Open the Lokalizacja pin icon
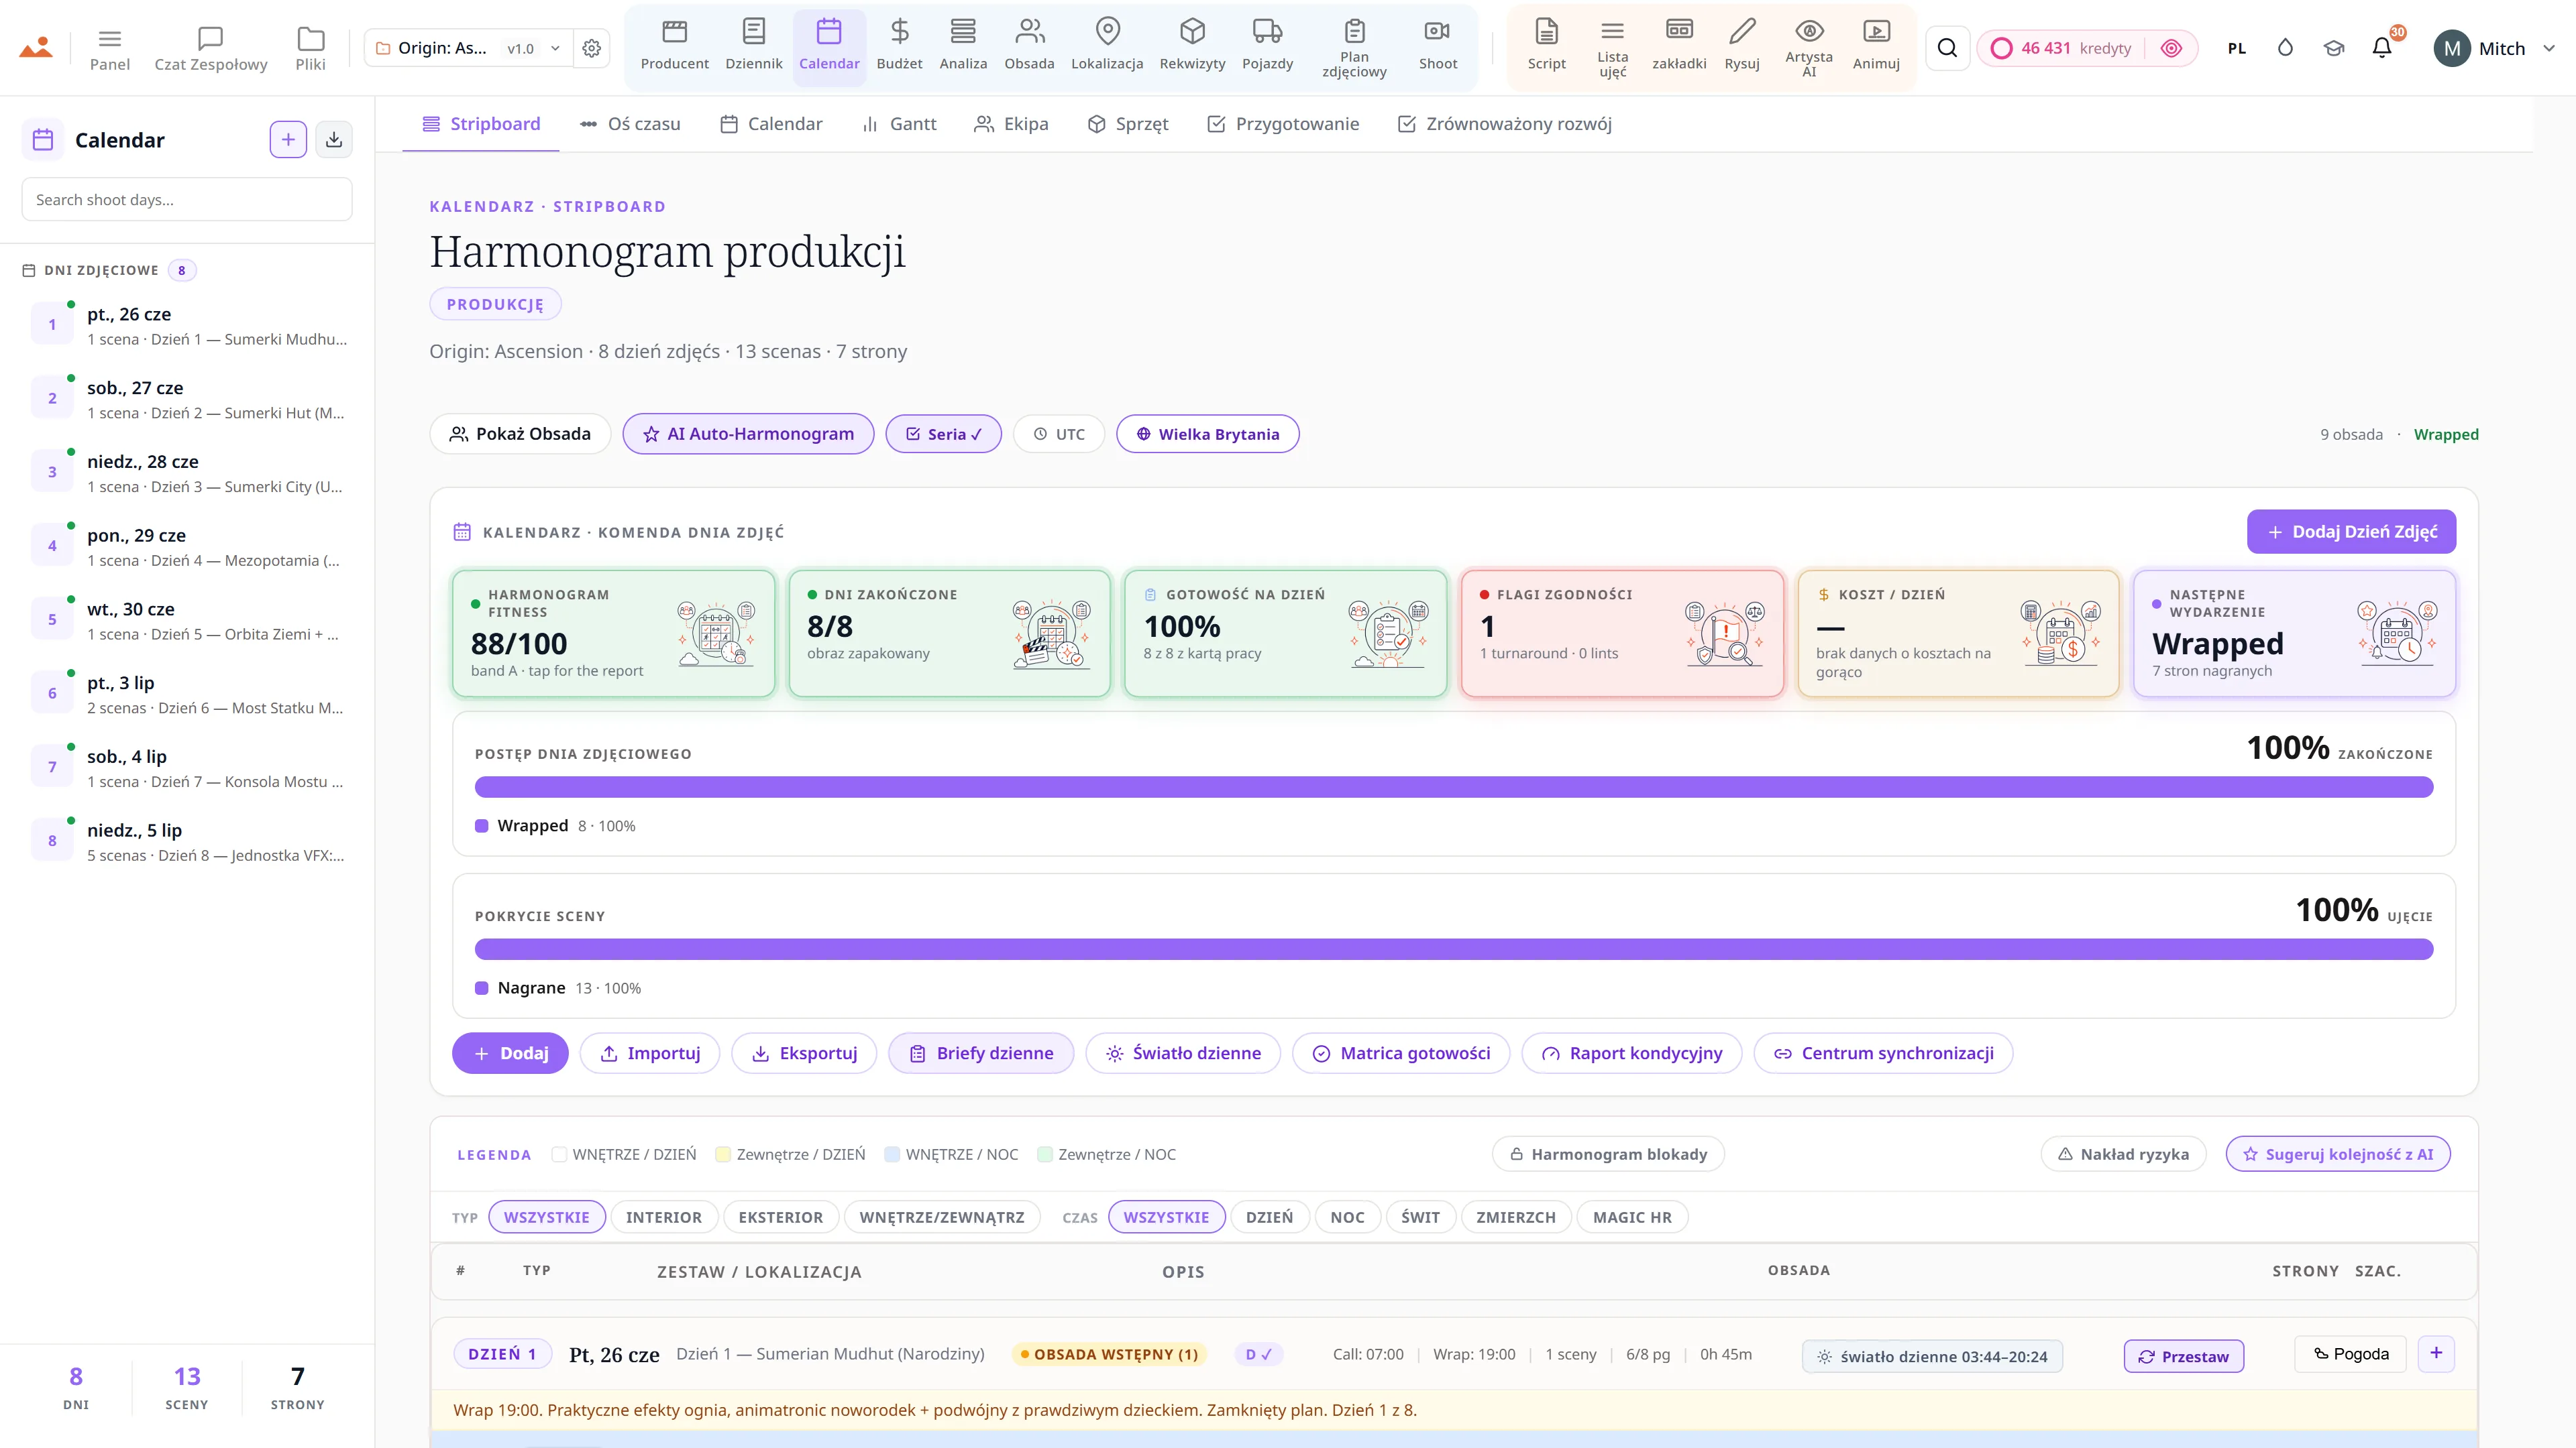This screenshot has height=1448, width=2576. tap(1107, 32)
